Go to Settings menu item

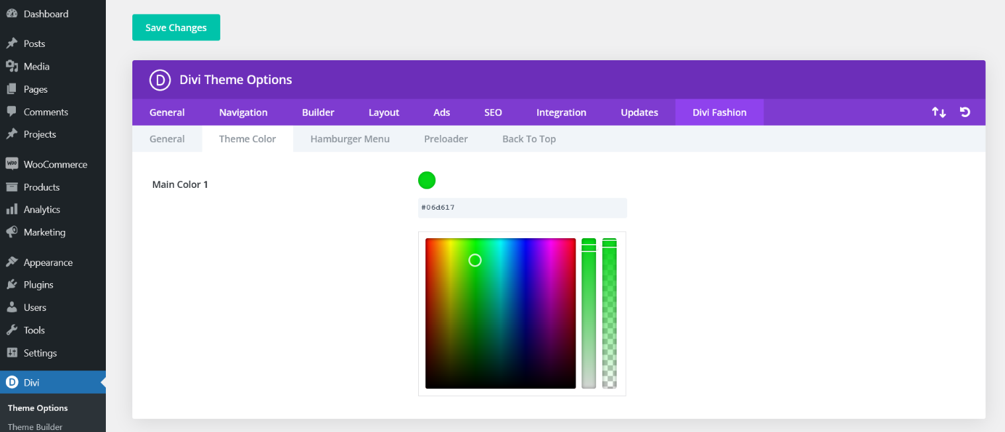pos(53,353)
